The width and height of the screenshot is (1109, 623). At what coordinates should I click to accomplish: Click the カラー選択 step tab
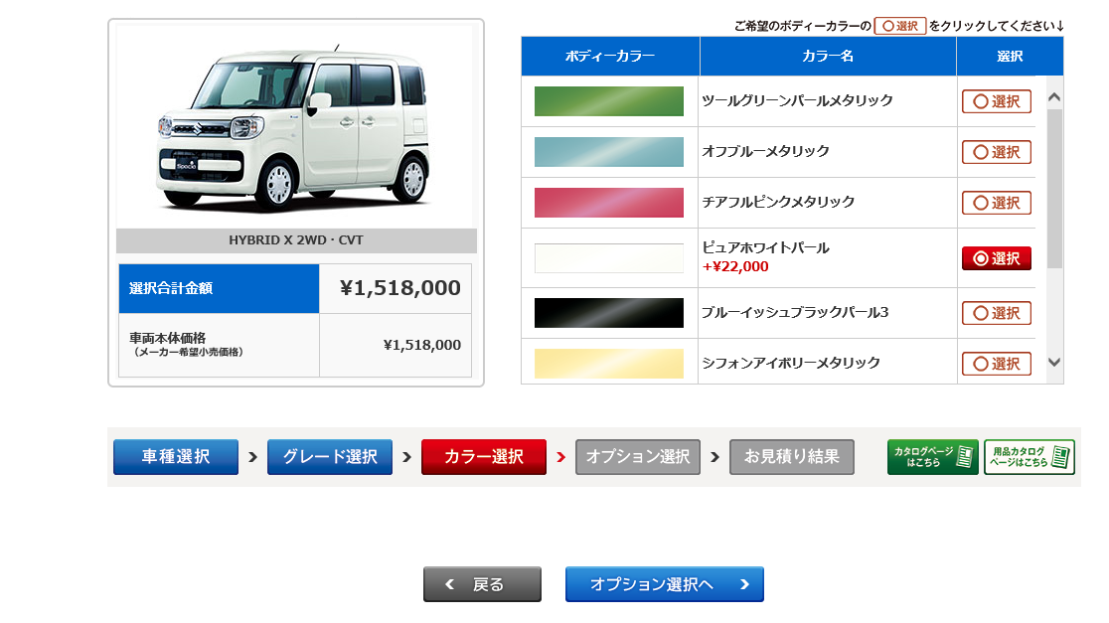(x=484, y=457)
